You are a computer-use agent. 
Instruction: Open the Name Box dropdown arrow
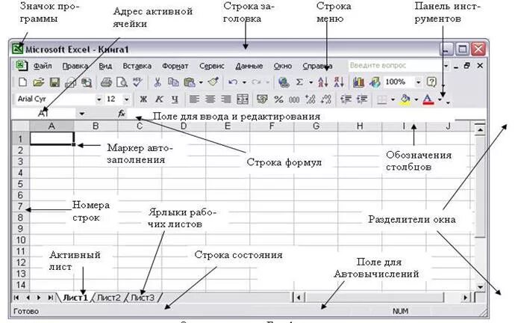[x=81, y=114]
